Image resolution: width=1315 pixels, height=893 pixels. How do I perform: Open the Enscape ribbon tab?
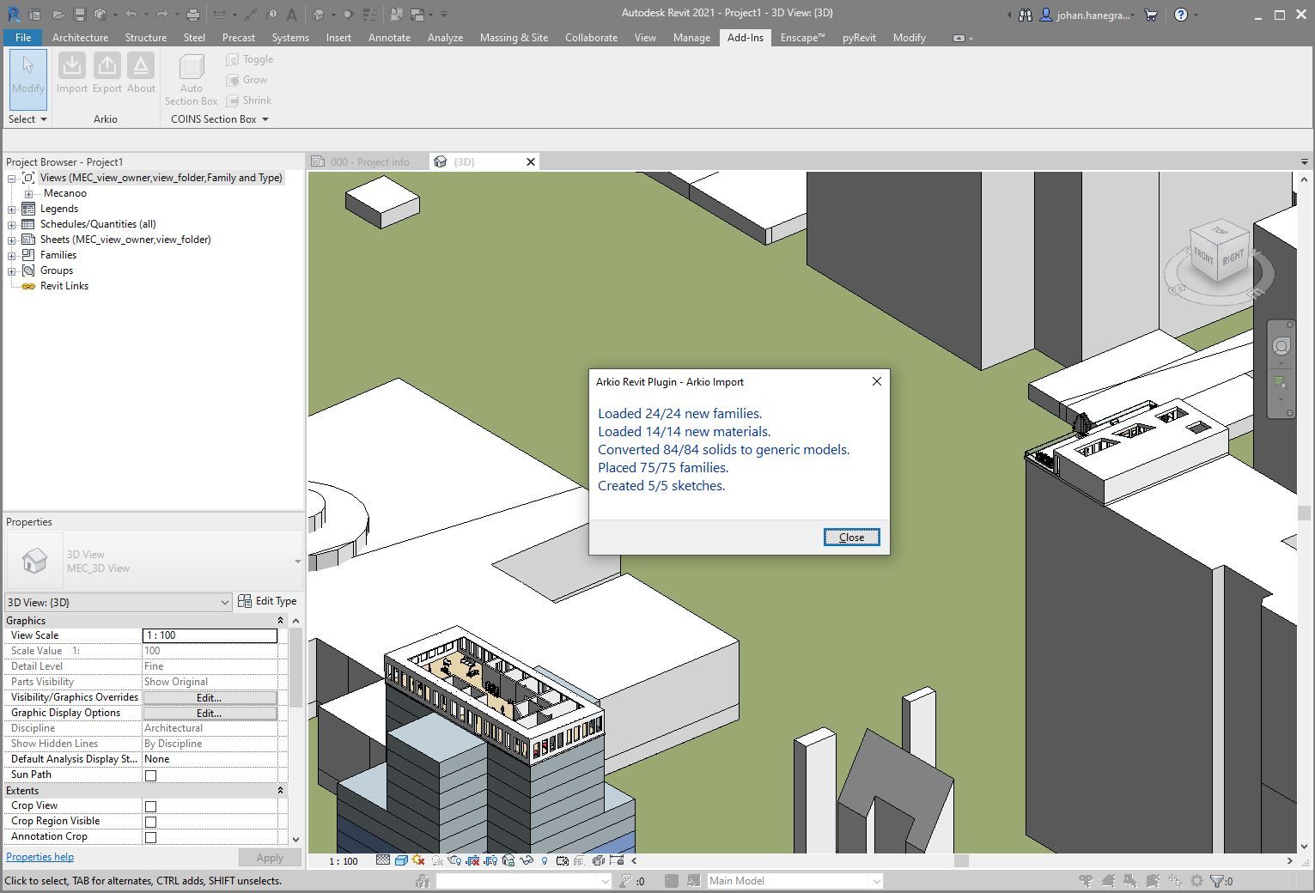tap(802, 38)
